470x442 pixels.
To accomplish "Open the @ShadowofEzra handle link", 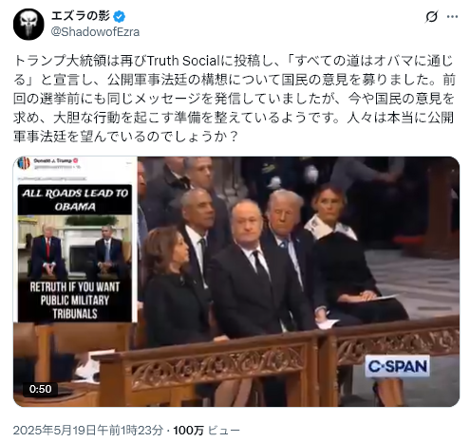I will click(x=95, y=32).
